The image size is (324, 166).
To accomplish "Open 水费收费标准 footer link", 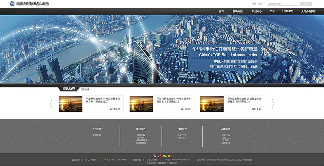I will (x=141, y=140).
